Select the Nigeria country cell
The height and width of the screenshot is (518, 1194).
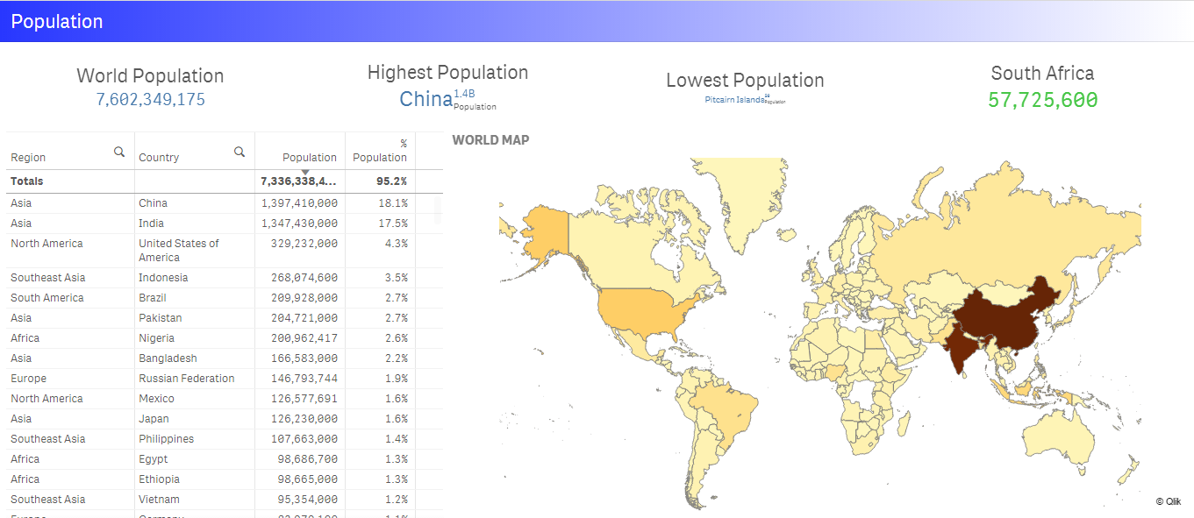point(156,338)
